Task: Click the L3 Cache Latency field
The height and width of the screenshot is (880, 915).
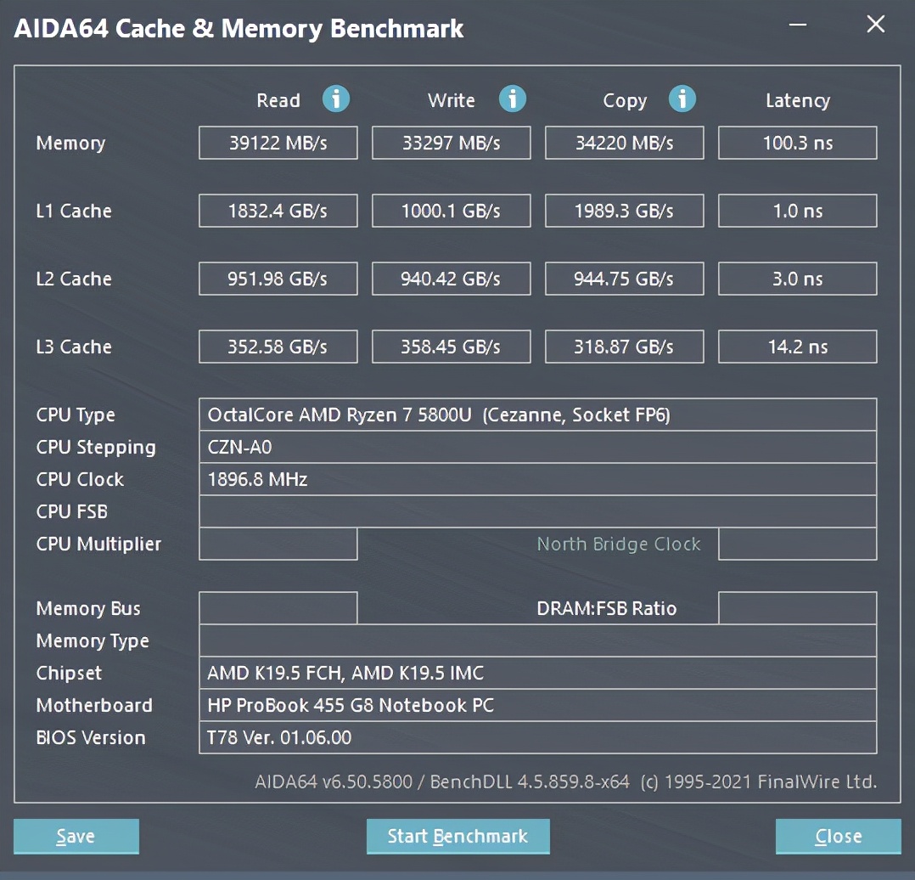Action: click(x=797, y=347)
